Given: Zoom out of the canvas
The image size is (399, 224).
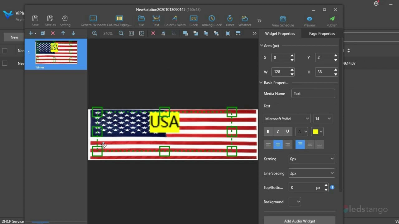Looking at the screenshot, I should 121,33.
